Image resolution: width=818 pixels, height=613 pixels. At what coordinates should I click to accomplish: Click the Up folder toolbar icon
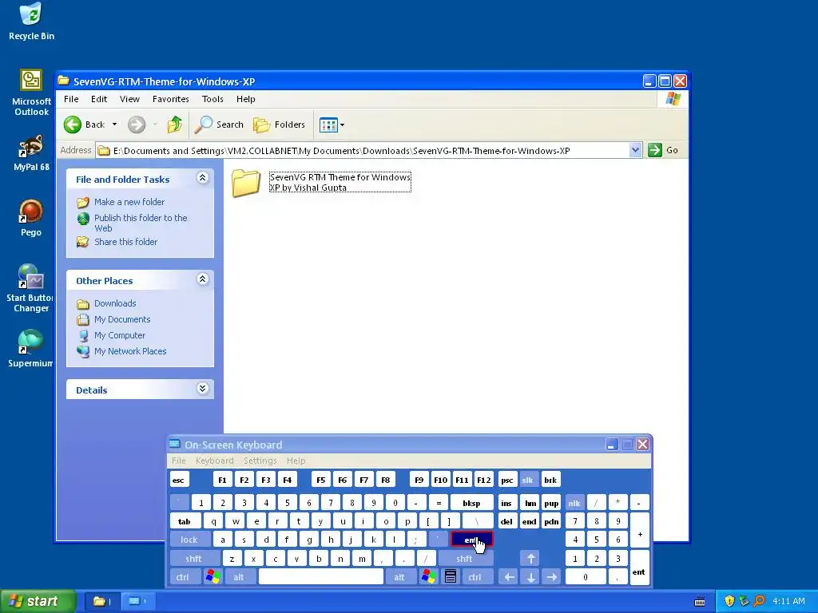175,125
